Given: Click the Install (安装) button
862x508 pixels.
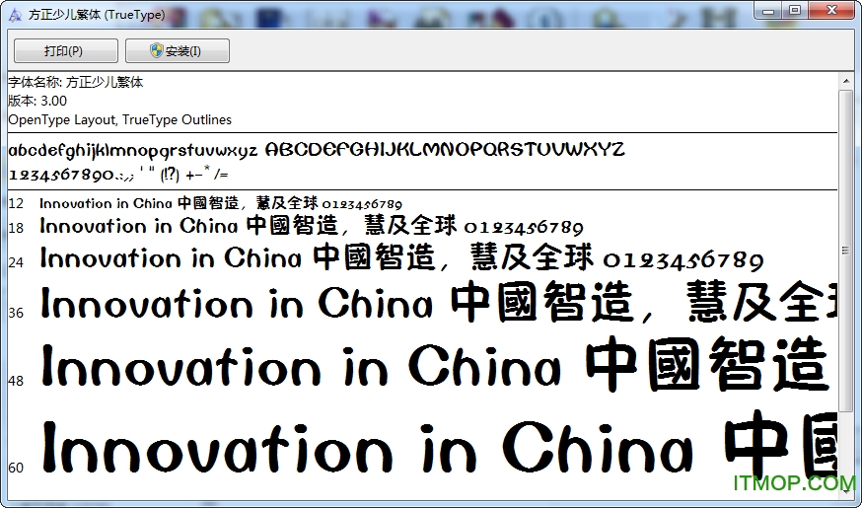Looking at the screenshot, I should [177, 51].
